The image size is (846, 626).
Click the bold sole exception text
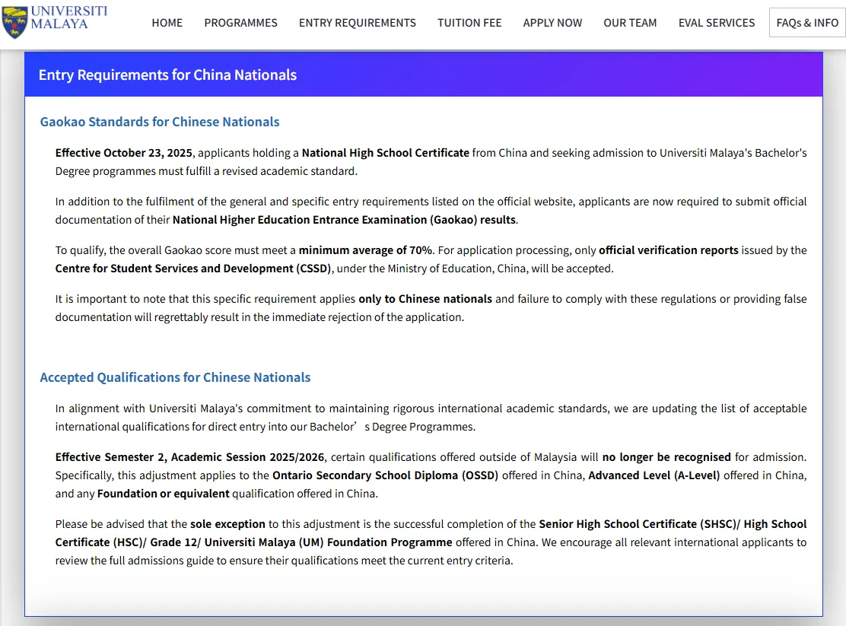(x=227, y=524)
